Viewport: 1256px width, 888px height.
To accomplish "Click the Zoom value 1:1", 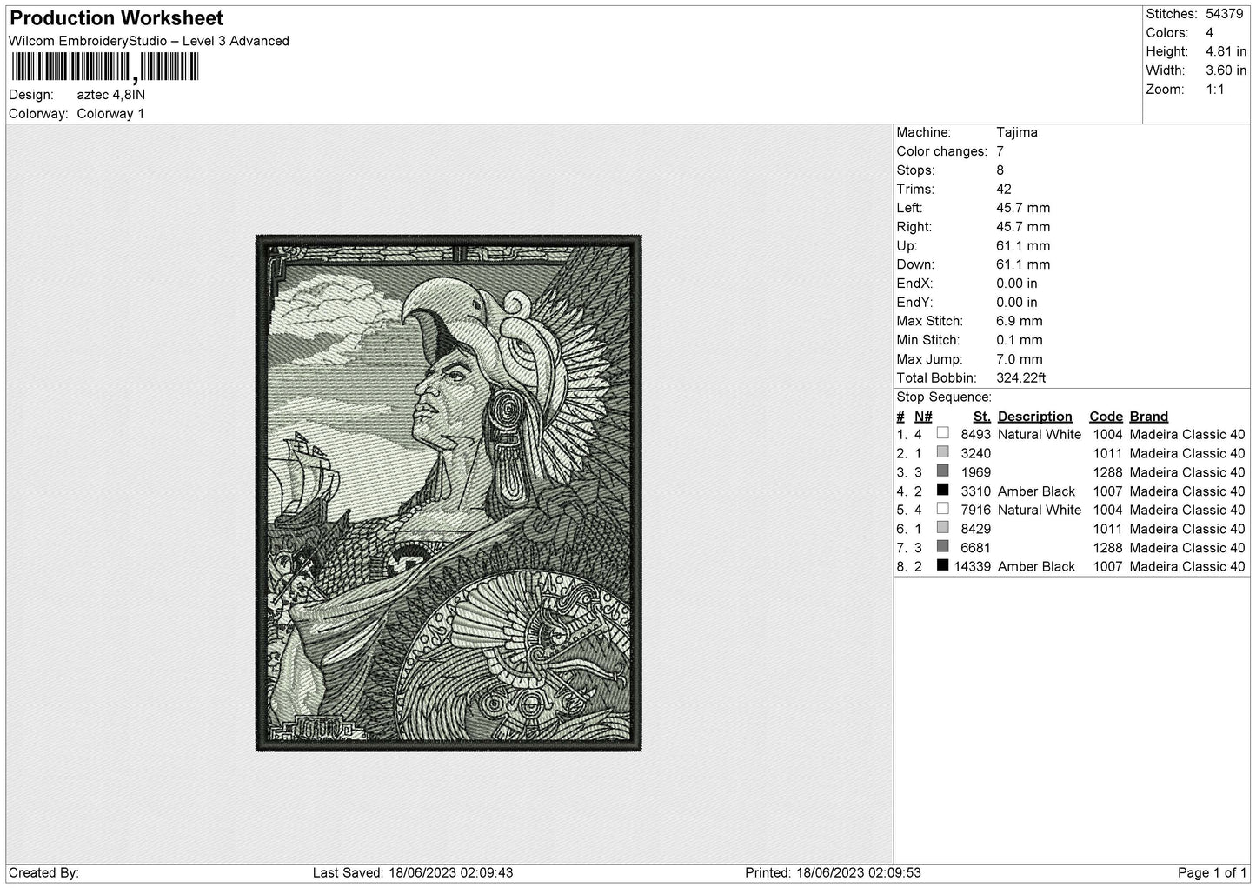I will click(1215, 90).
